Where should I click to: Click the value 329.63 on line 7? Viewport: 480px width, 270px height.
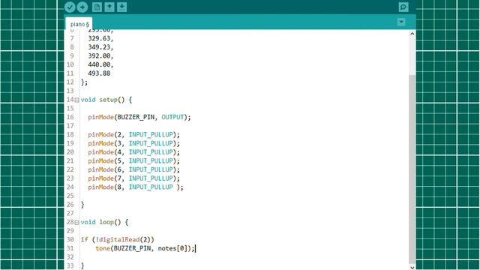(99, 38)
